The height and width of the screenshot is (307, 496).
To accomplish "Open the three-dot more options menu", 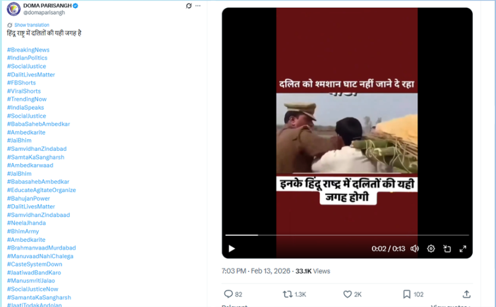I will point(198,6).
